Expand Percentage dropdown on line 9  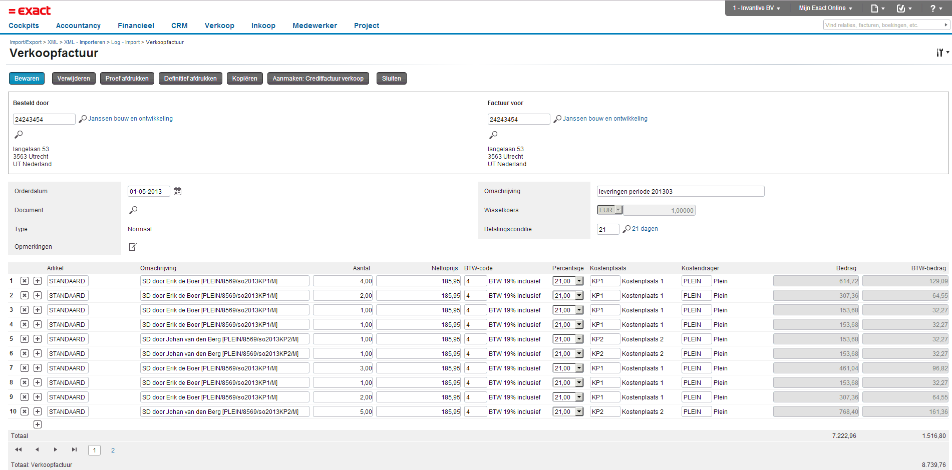(579, 397)
